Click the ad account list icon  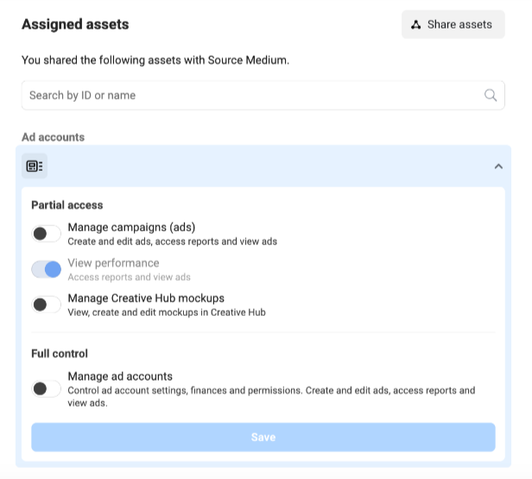point(35,166)
